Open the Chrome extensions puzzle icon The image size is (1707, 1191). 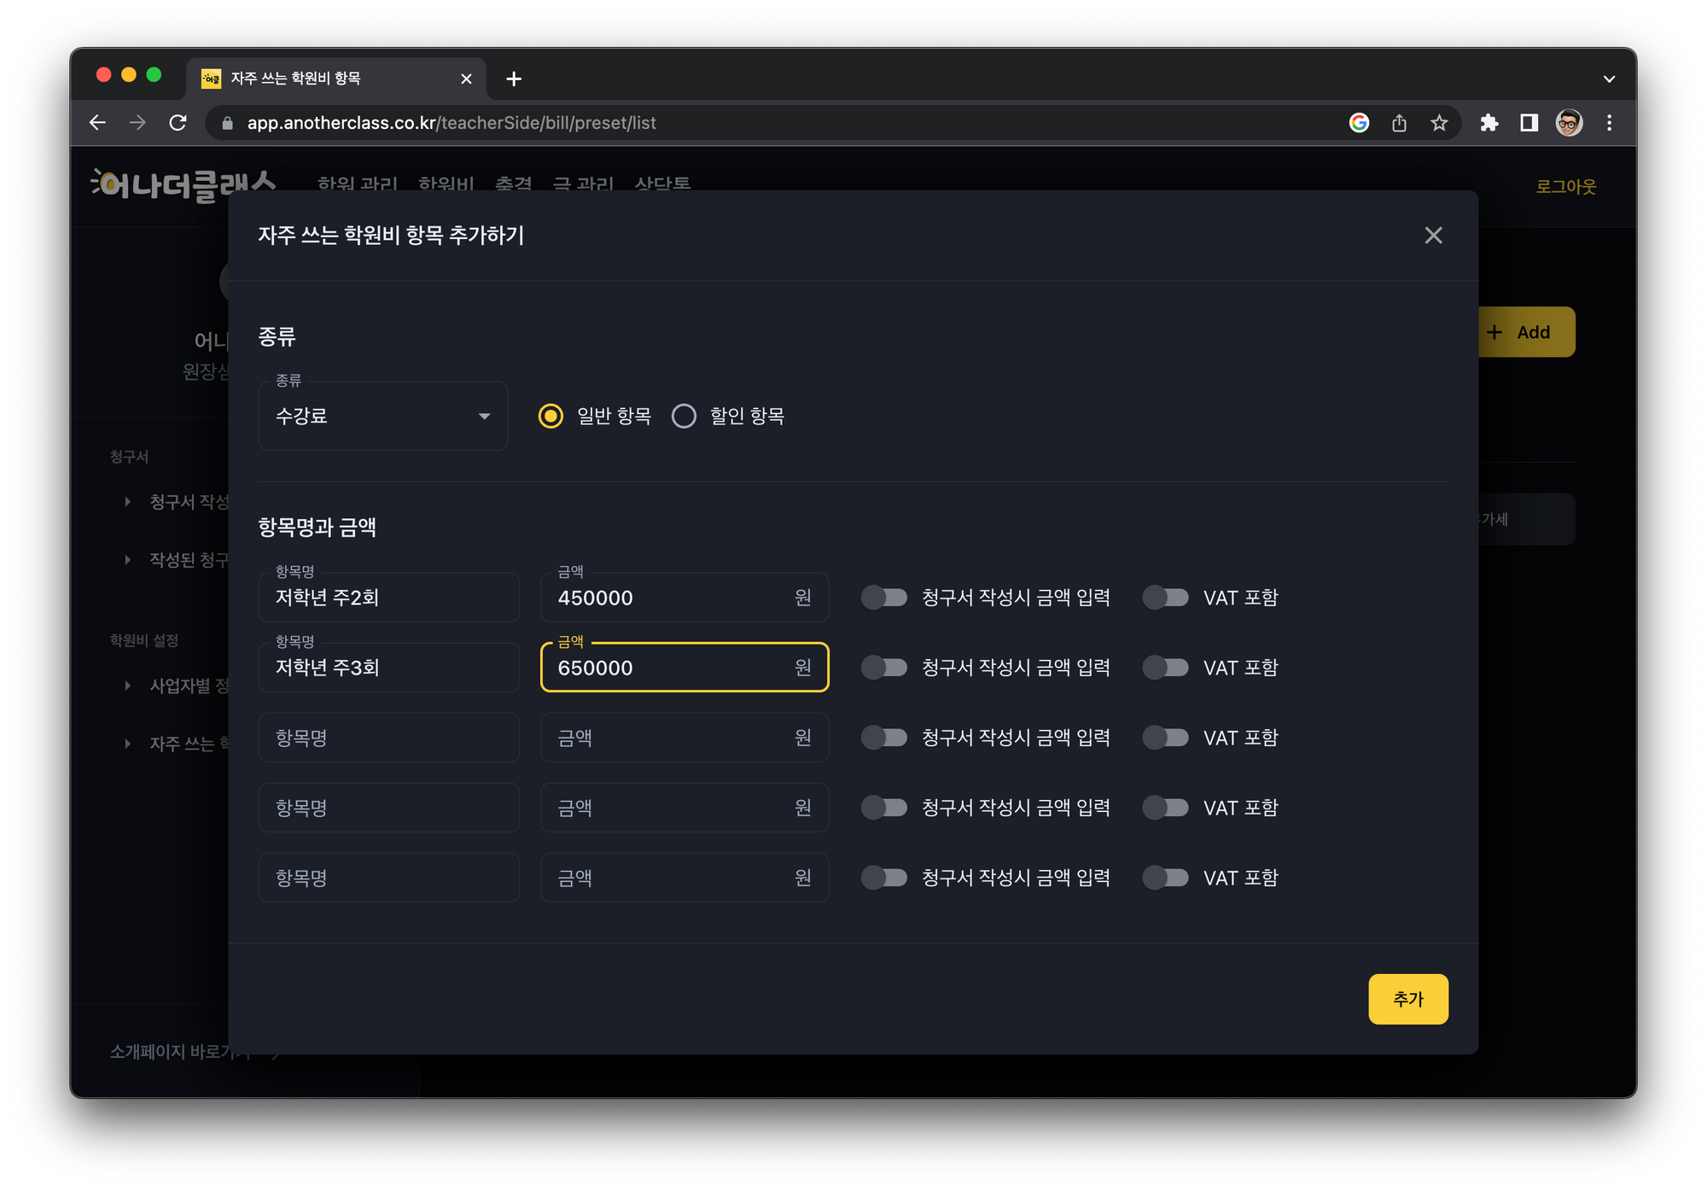pyautogui.click(x=1489, y=123)
